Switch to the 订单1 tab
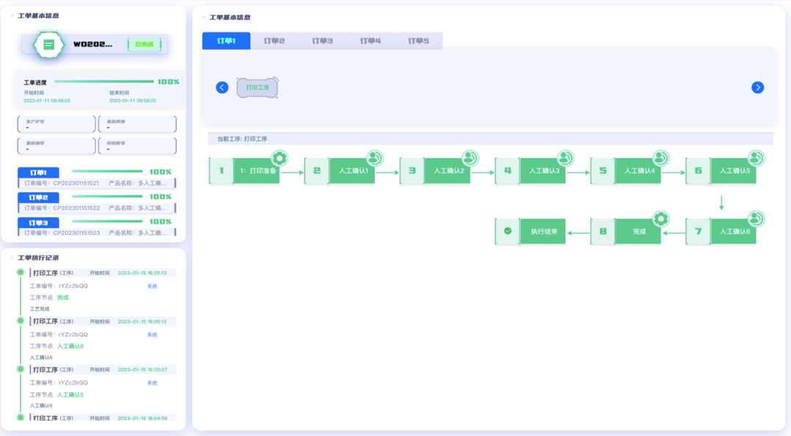Viewport: 791px width, 436px height. point(226,41)
